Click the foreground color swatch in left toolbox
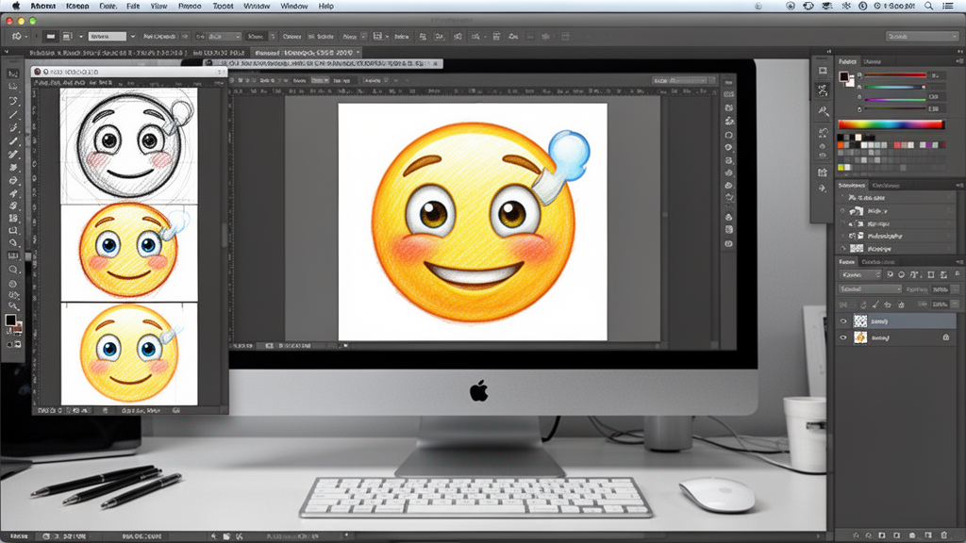This screenshot has width=966, height=543. (10, 320)
